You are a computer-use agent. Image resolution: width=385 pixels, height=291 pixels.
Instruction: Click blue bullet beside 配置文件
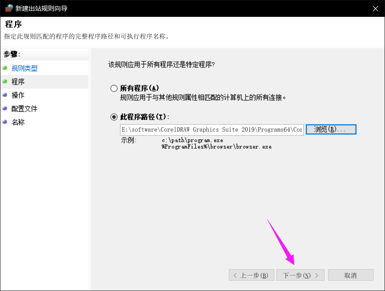point(5,108)
